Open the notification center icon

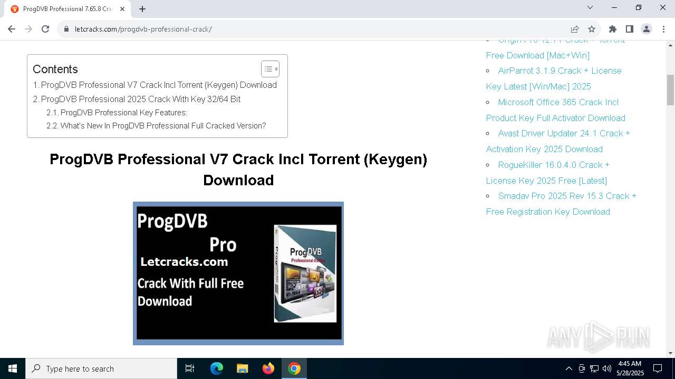click(658, 368)
